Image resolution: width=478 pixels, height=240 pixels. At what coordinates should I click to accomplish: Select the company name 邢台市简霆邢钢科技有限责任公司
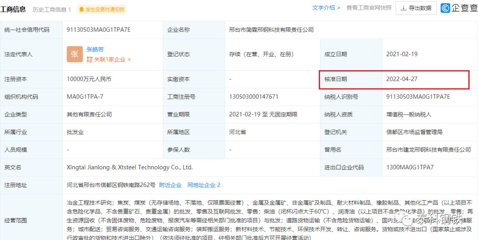coord(271,30)
